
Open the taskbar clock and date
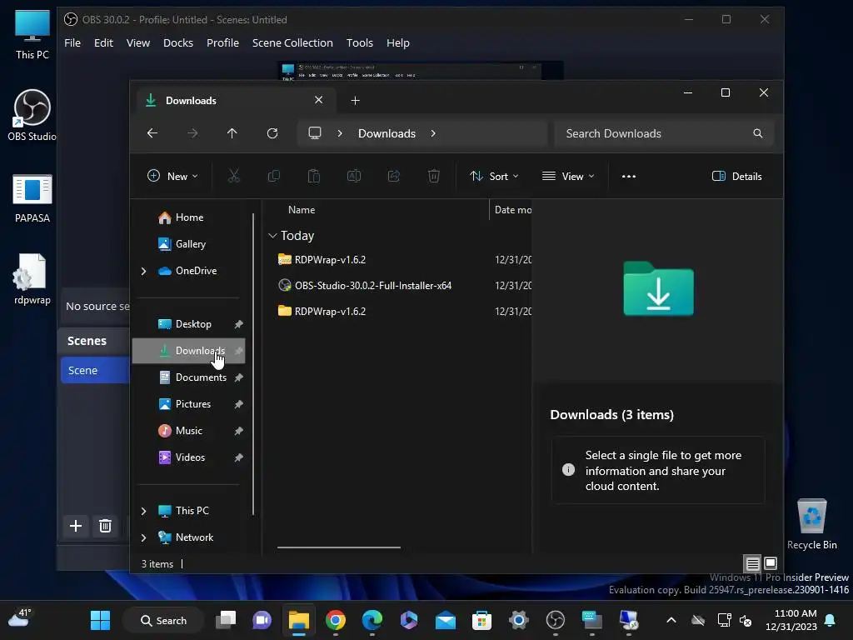point(791,620)
